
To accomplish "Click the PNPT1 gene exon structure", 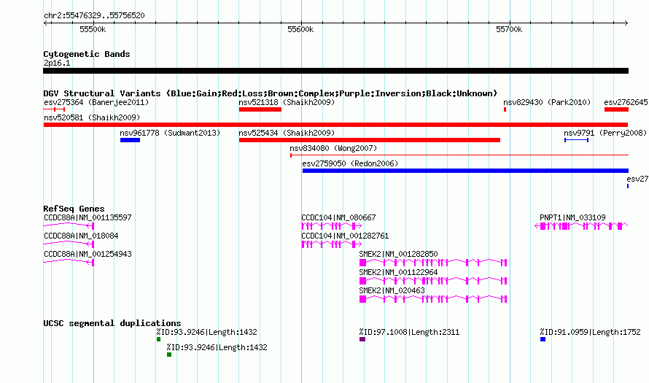I will (581, 226).
